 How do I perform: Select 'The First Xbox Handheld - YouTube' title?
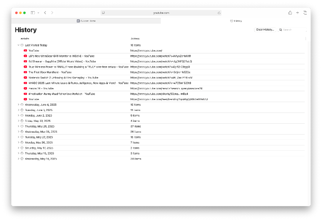coord(50,72)
